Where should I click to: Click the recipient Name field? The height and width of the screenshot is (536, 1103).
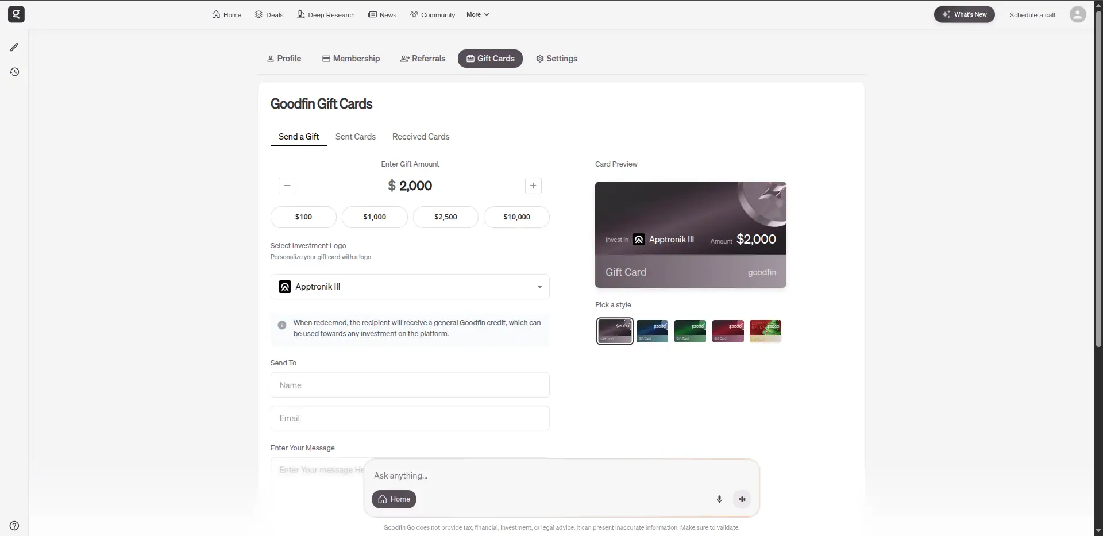410,385
